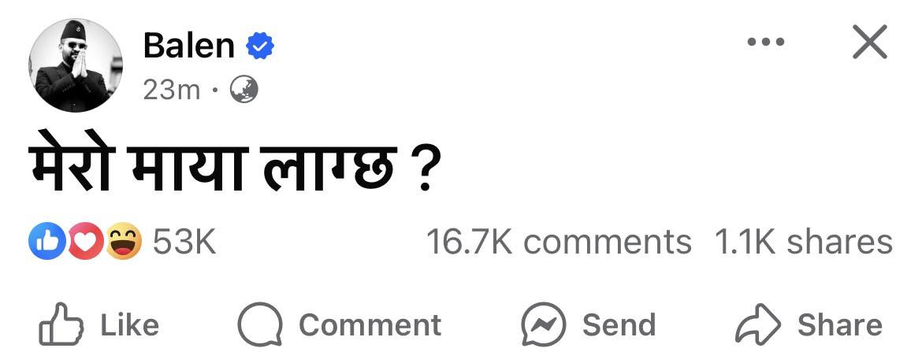Open the three-dot post options menu

pyautogui.click(x=765, y=43)
